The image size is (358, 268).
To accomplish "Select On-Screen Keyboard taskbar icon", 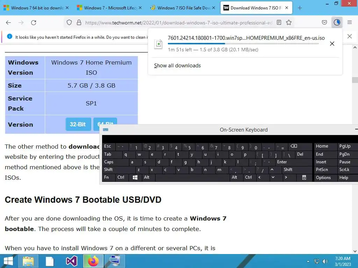I will coord(115,261).
